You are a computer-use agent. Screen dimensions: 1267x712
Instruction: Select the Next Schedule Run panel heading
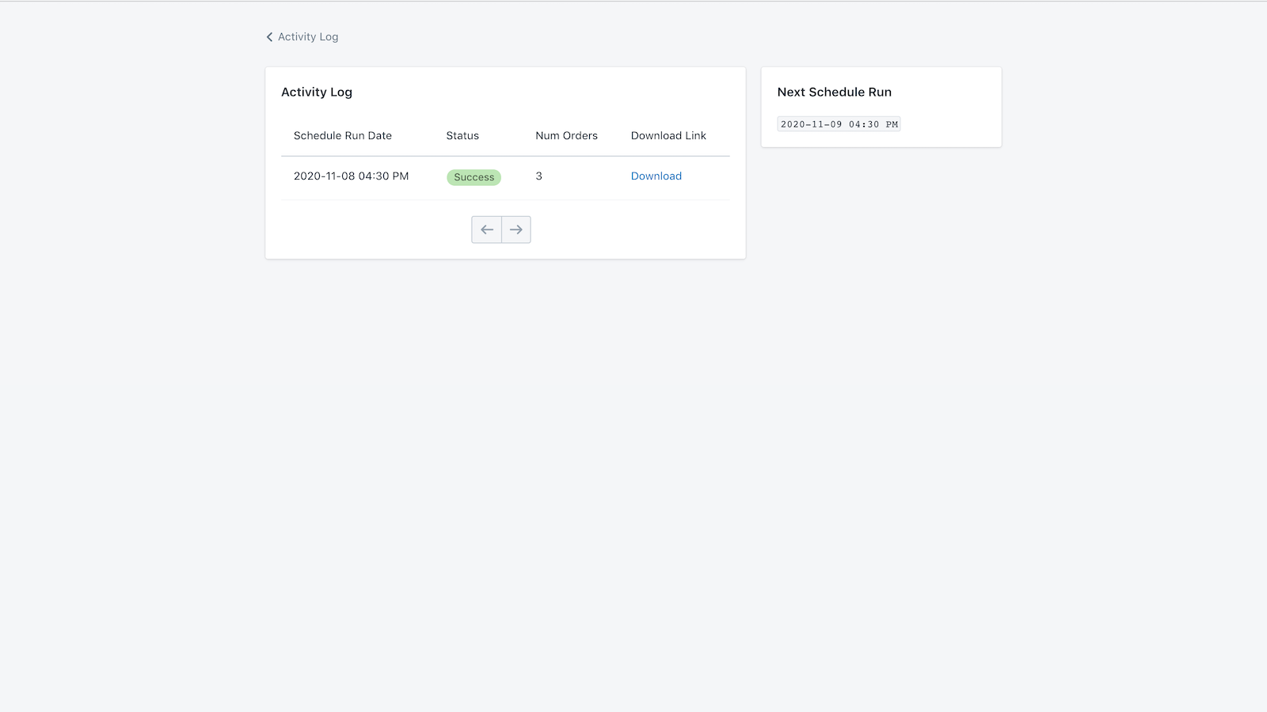(x=834, y=92)
